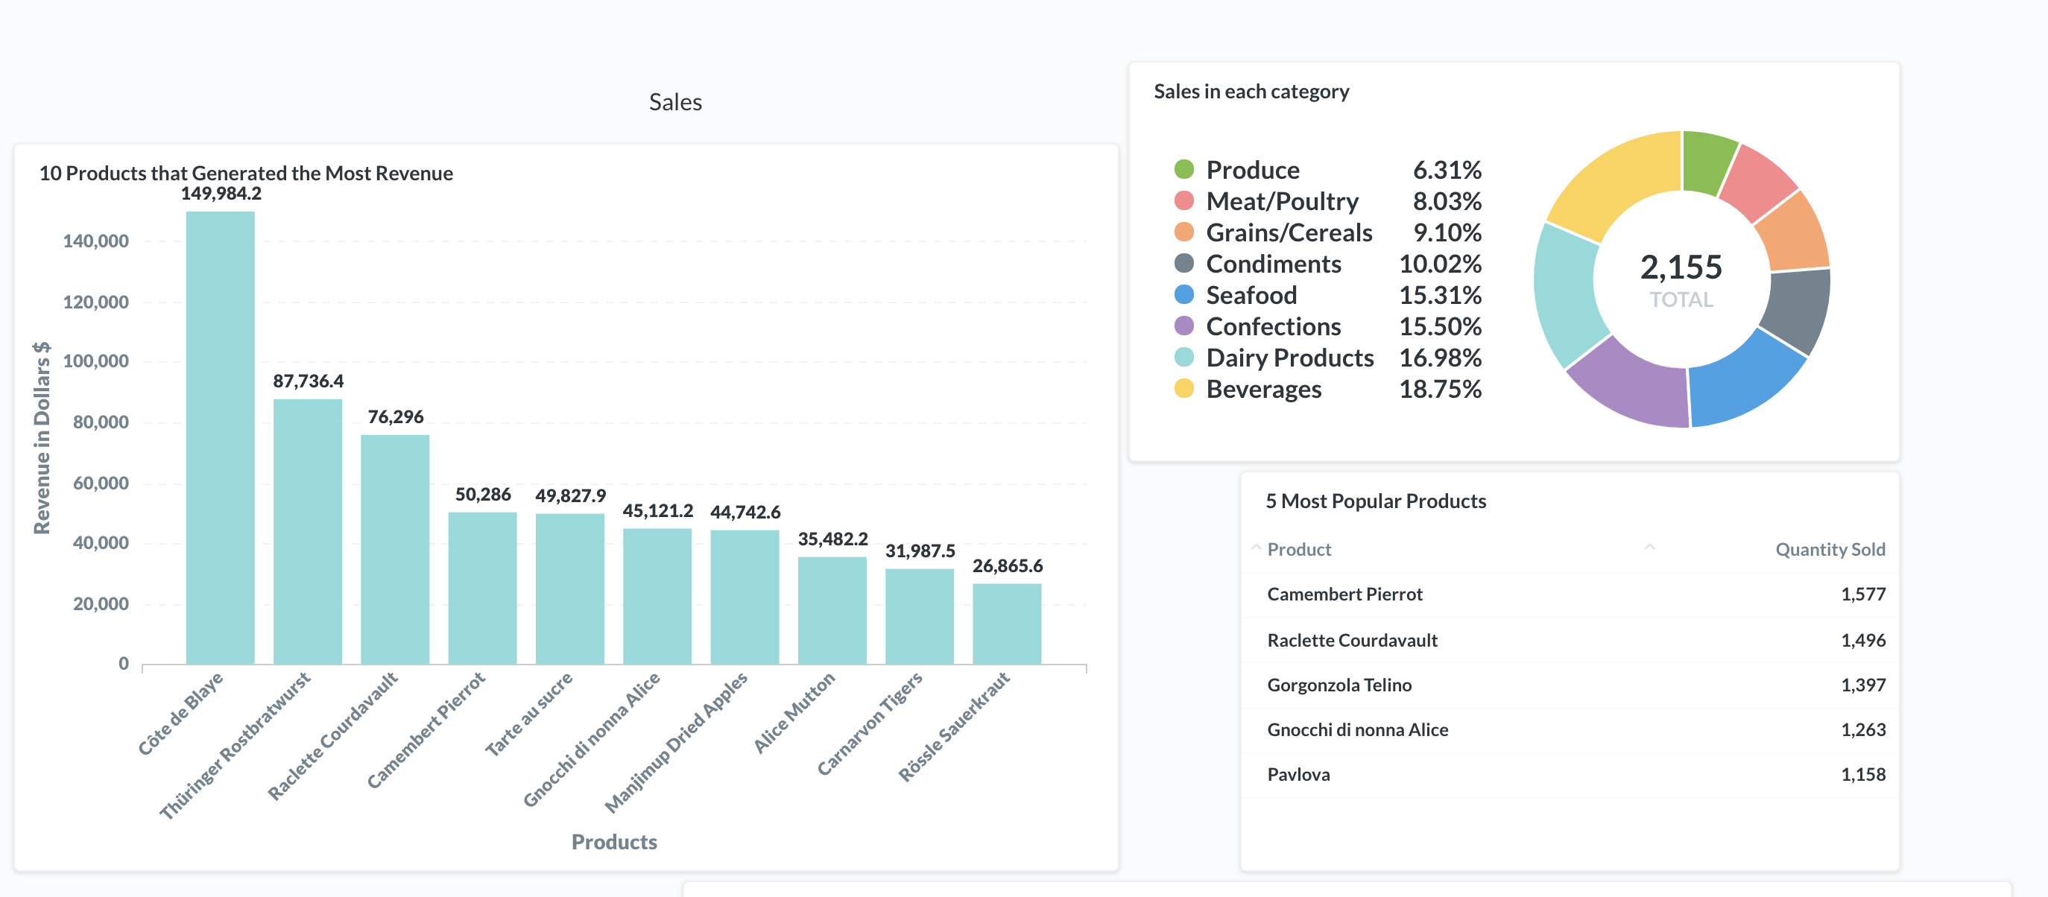
Task: Click the sort chevron beside Product header
Action: 1256,548
